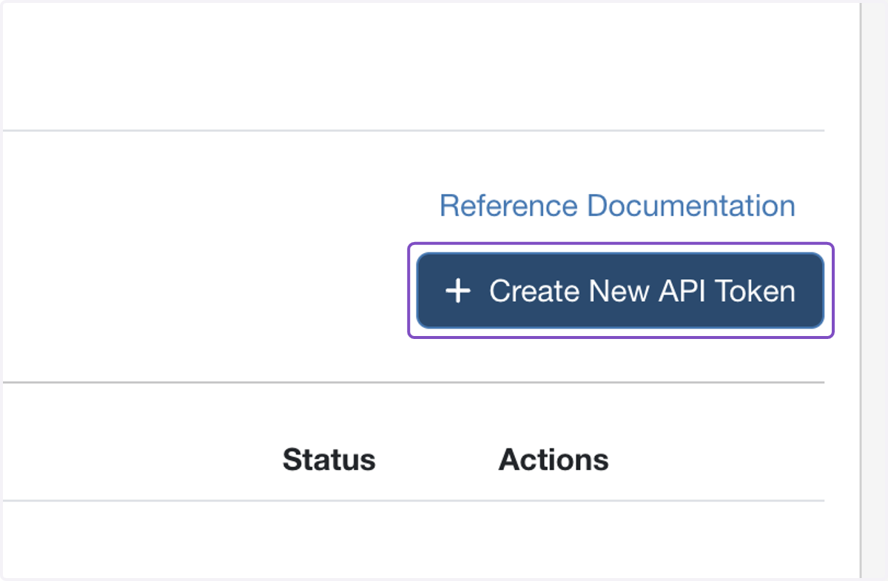Select the Actions column header
Viewport: 888px width, 581px height.
[554, 460]
